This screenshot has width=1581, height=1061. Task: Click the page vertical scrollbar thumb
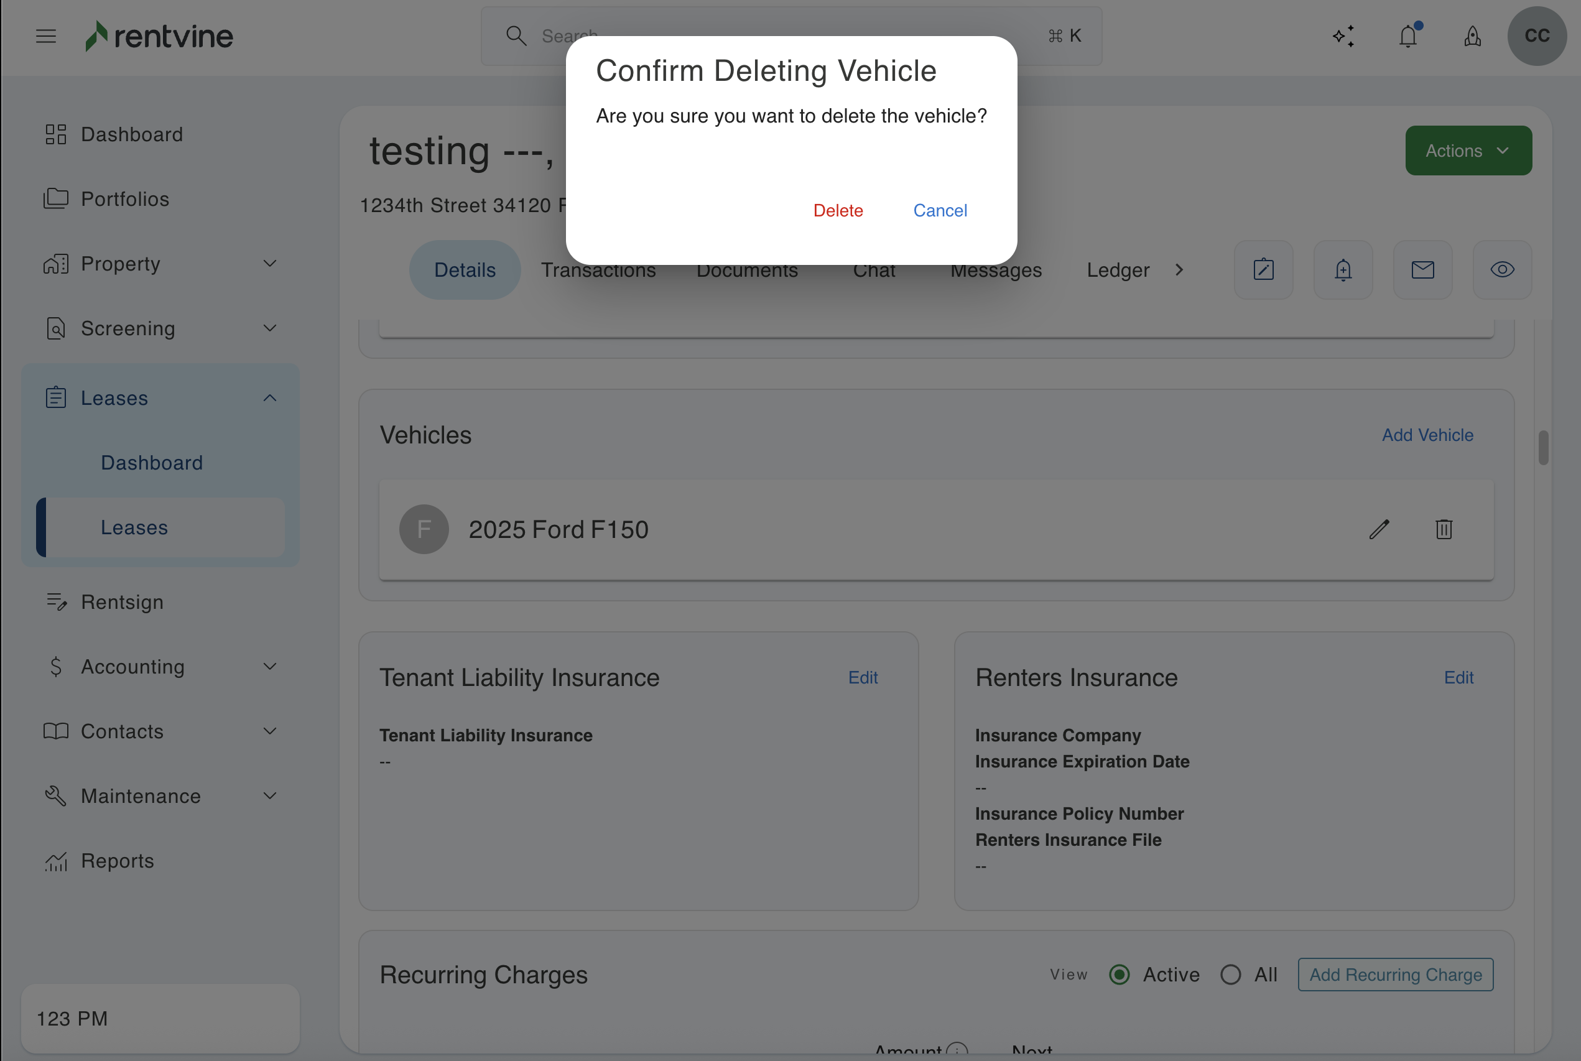1543,447
